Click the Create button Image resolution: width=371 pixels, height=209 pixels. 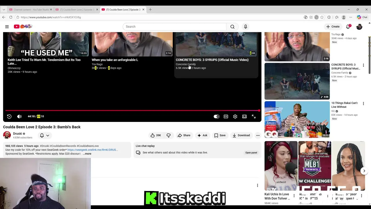point(332,26)
